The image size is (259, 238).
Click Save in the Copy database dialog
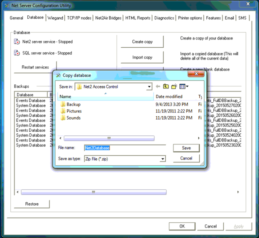[x=186, y=148]
